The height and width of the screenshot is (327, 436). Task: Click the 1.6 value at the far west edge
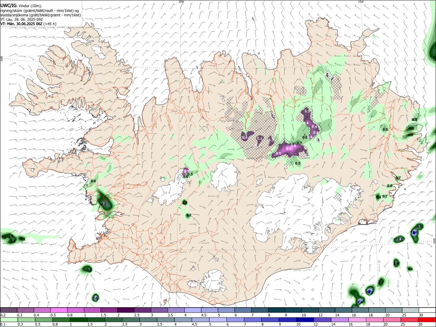point(4,237)
